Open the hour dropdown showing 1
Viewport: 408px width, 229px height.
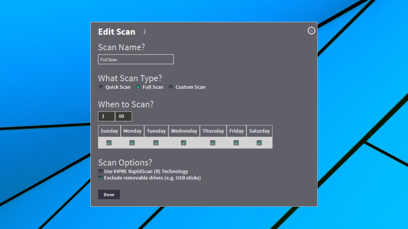click(106, 116)
